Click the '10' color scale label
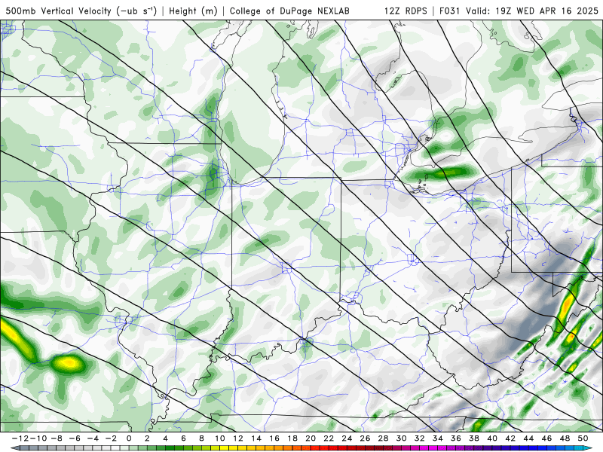This screenshot has width=603, height=452. point(219,438)
